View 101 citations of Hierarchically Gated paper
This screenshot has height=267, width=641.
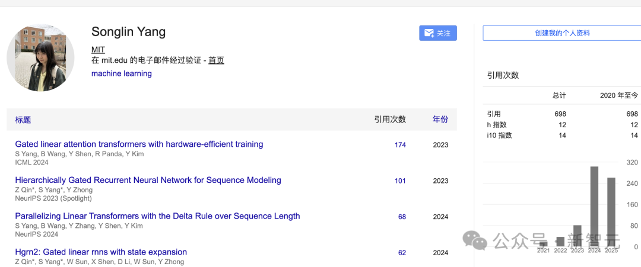coord(400,181)
